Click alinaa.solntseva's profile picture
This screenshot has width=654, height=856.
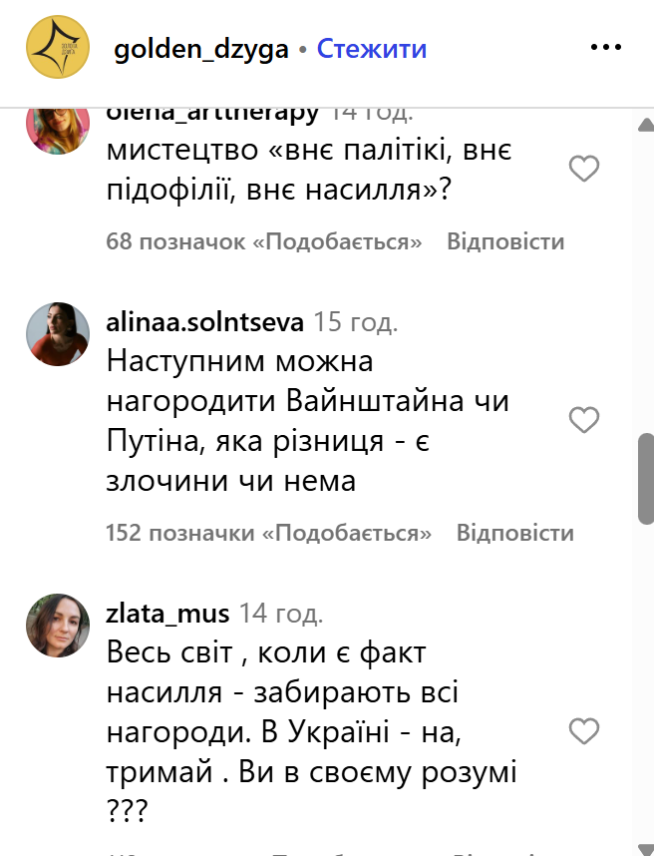(58, 334)
